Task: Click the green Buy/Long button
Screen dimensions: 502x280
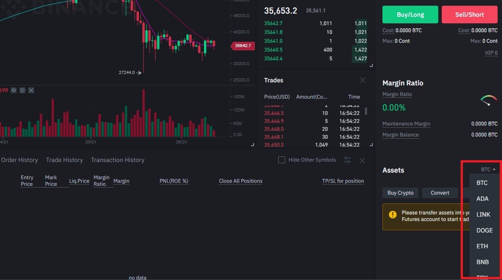Action: point(410,15)
